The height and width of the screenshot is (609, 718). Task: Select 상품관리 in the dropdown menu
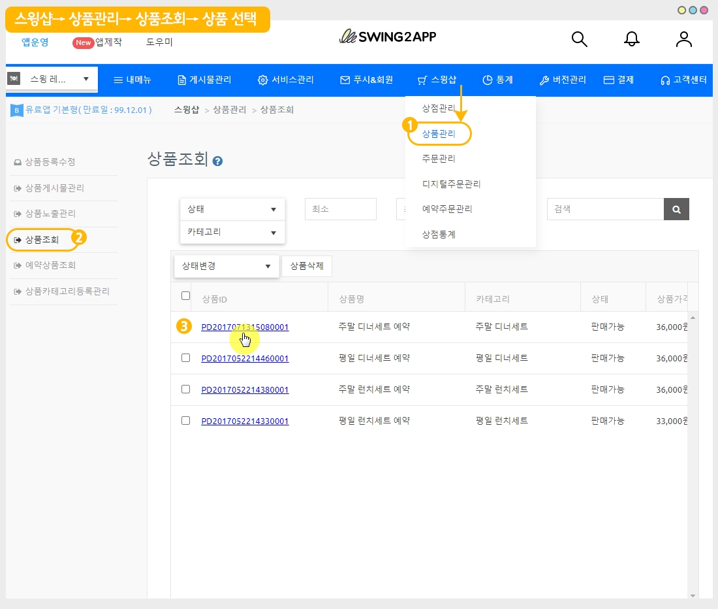pos(439,134)
